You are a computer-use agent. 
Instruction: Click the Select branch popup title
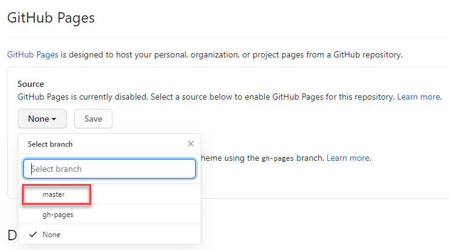[50, 144]
